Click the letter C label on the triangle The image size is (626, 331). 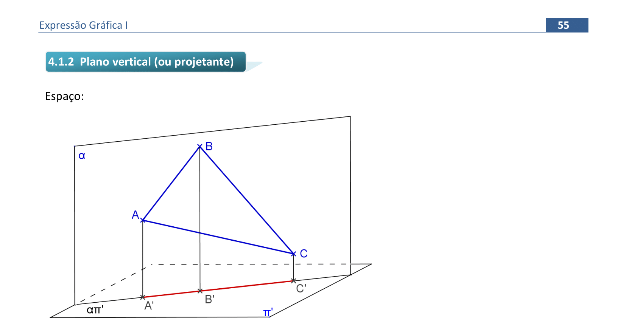[x=304, y=254]
